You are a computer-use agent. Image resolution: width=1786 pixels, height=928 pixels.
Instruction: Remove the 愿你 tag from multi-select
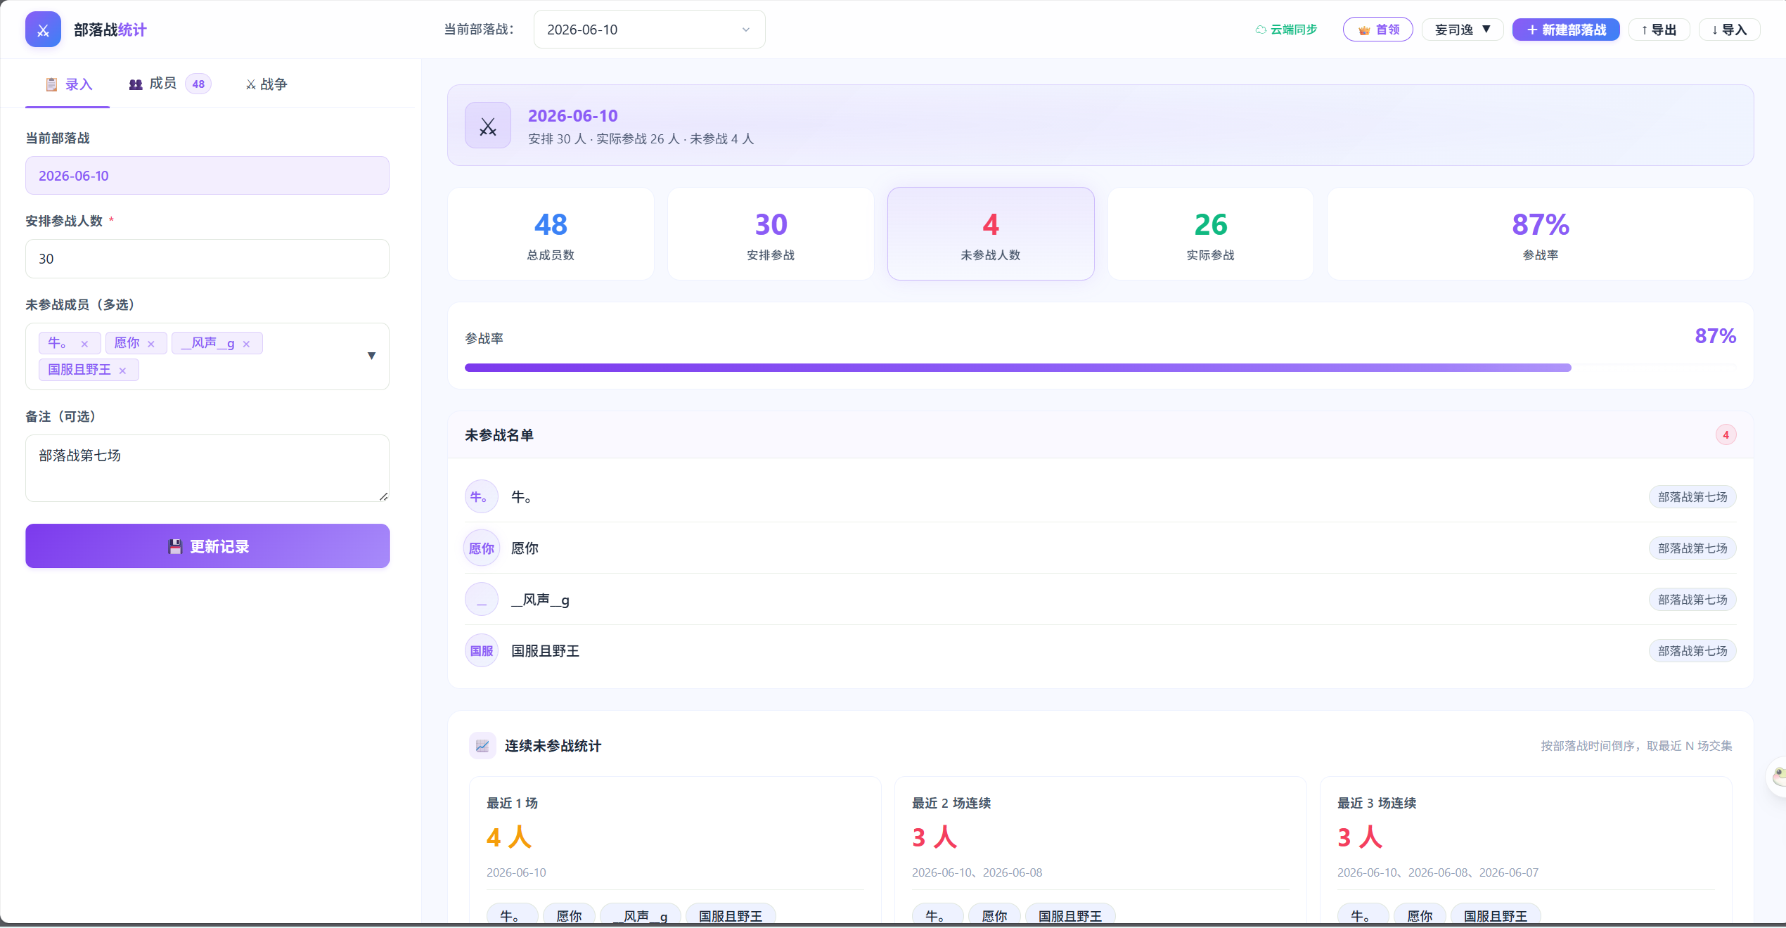150,344
